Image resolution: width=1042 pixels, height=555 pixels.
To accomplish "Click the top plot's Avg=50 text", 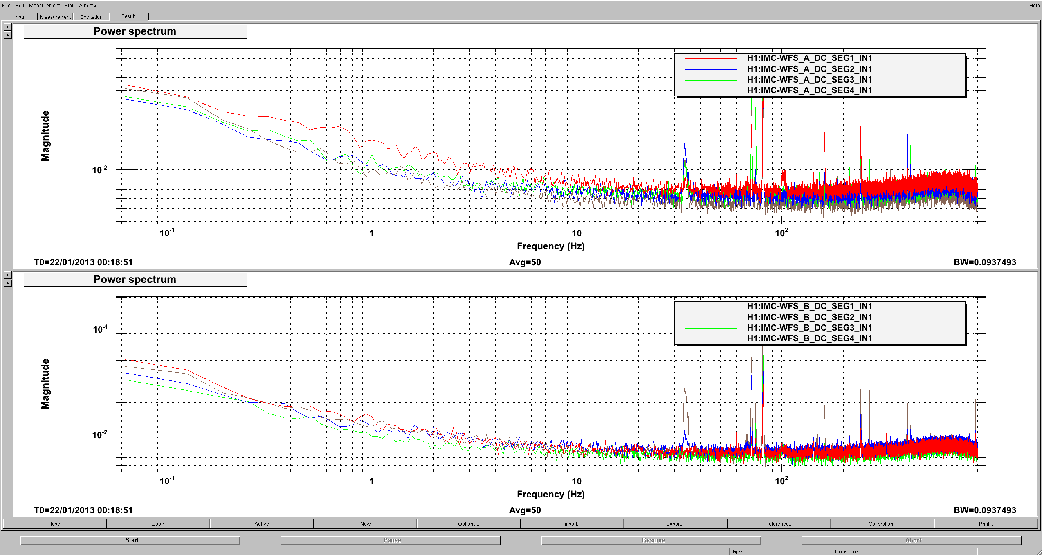I will click(x=525, y=262).
